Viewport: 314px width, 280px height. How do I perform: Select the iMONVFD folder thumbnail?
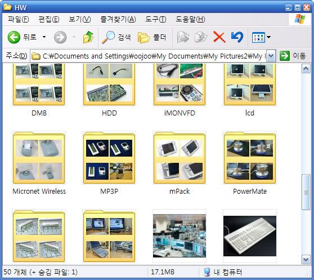[180, 85]
